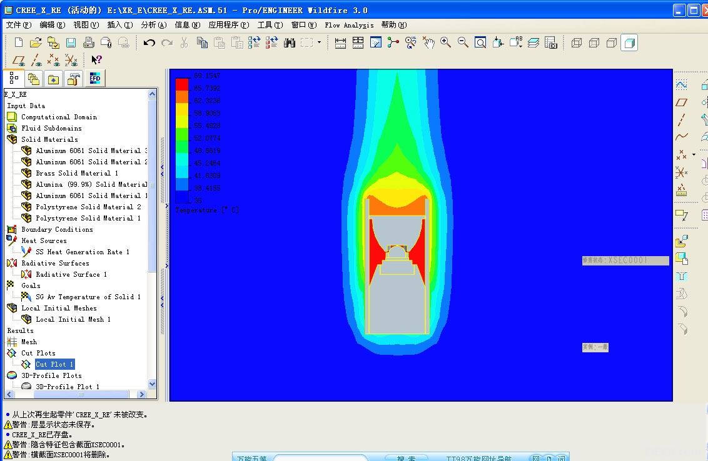
Task: Undo the last action
Action: click(149, 43)
